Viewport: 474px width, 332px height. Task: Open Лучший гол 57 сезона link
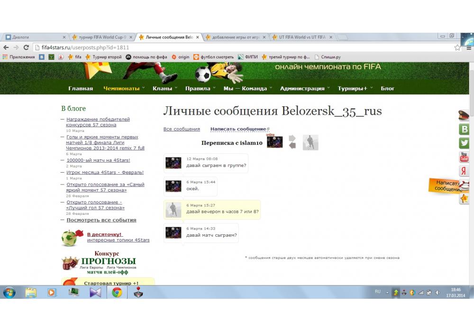pyautogui.click(x=95, y=205)
